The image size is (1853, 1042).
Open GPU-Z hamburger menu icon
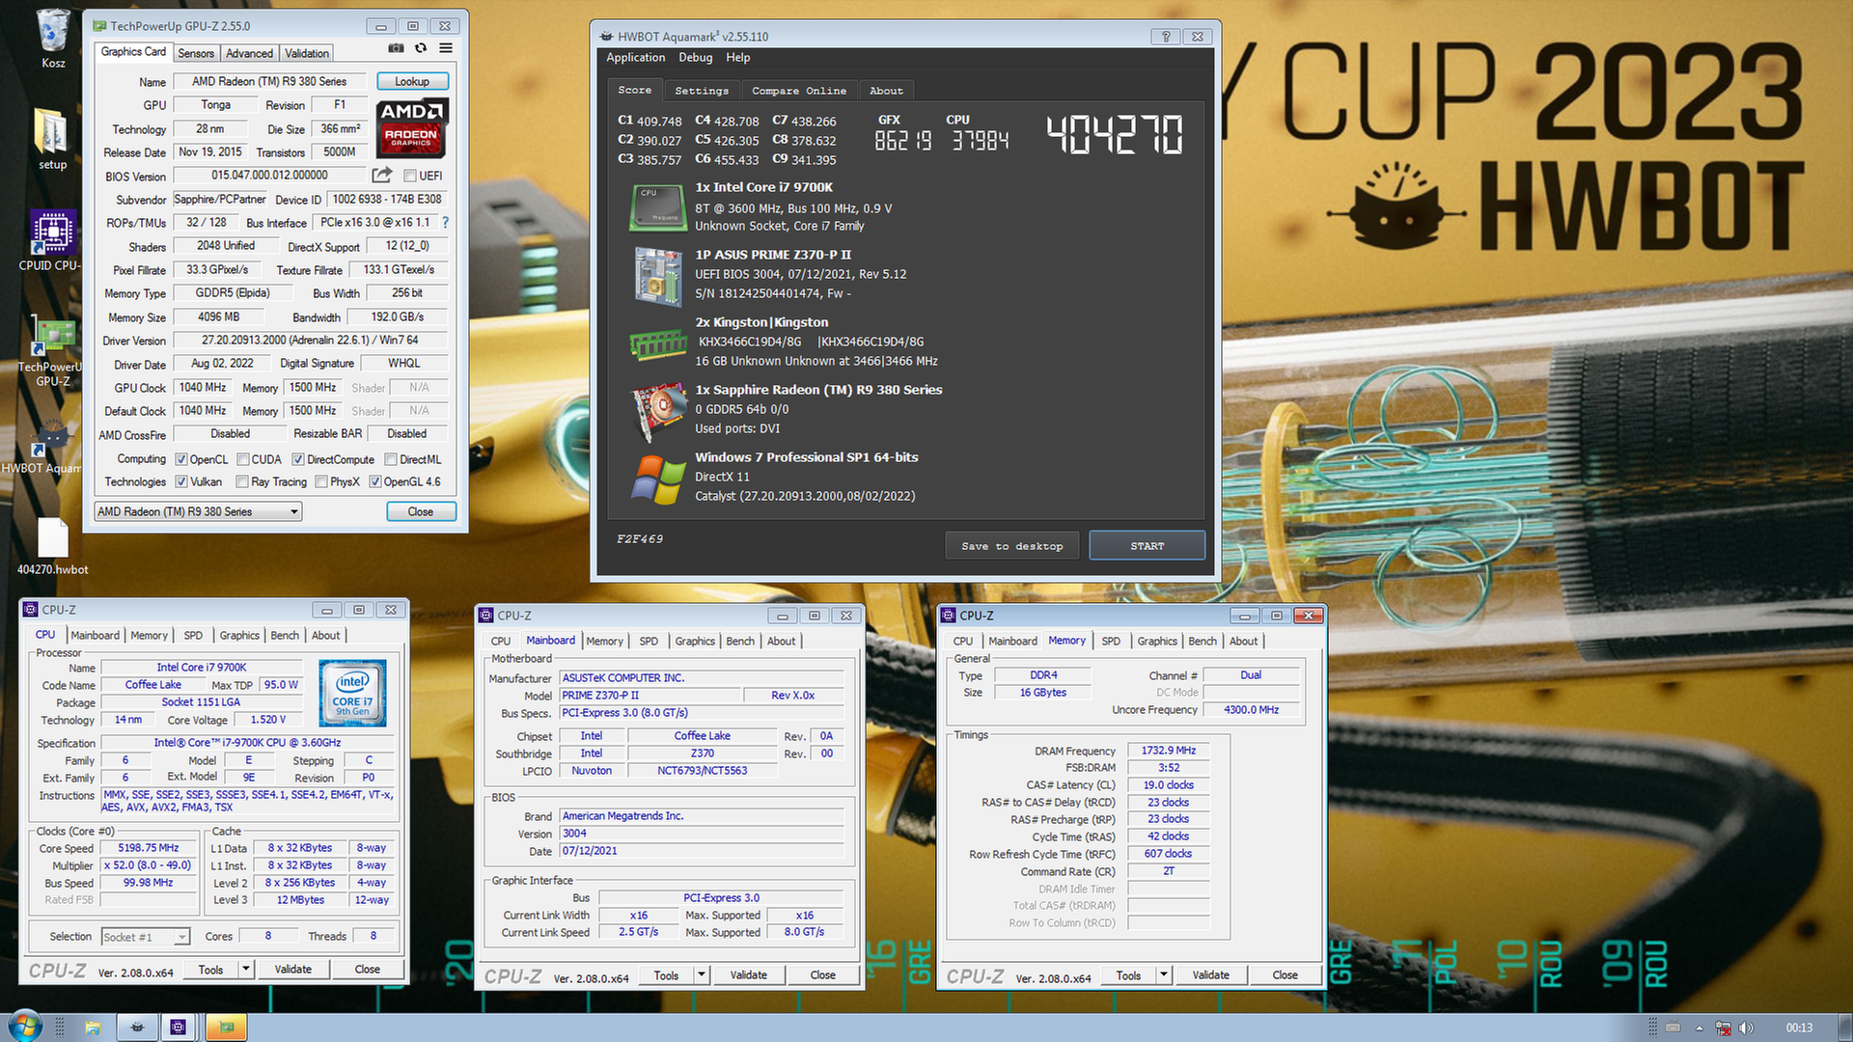pos(446,48)
